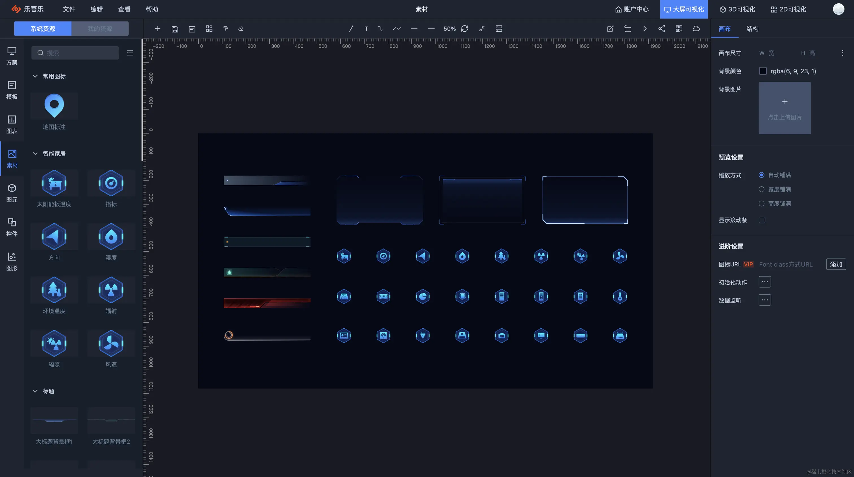854x477 pixels.
Task: Collapse the 常用图标 section
Action: point(35,76)
